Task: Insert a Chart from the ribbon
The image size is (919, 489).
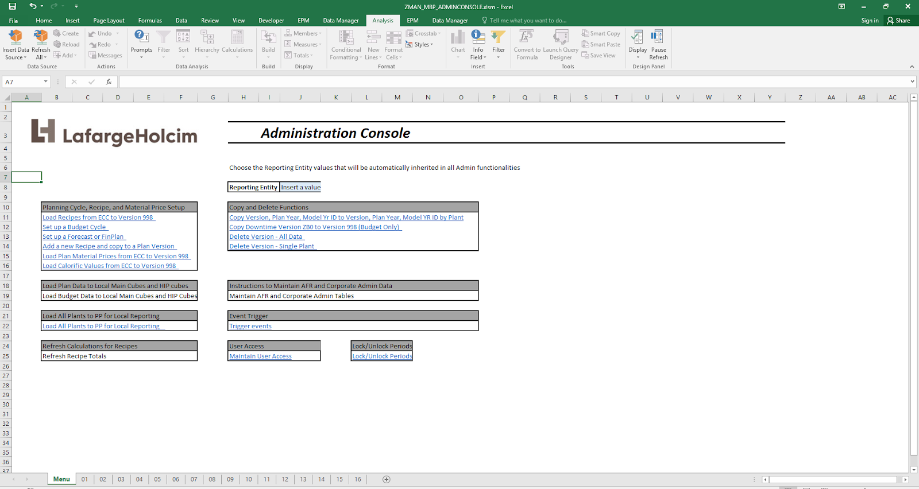Action: (458, 37)
